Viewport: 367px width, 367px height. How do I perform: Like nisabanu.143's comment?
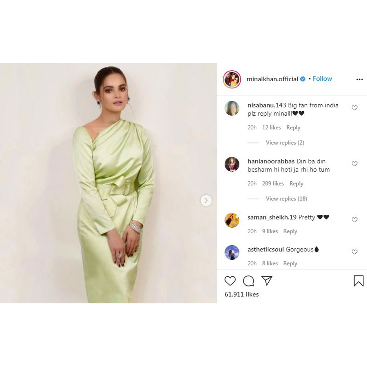(354, 108)
